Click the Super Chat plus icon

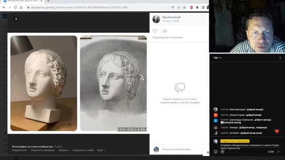pos(222,152)
